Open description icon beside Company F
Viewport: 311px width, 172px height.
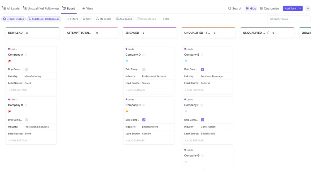tap(202, 105)
